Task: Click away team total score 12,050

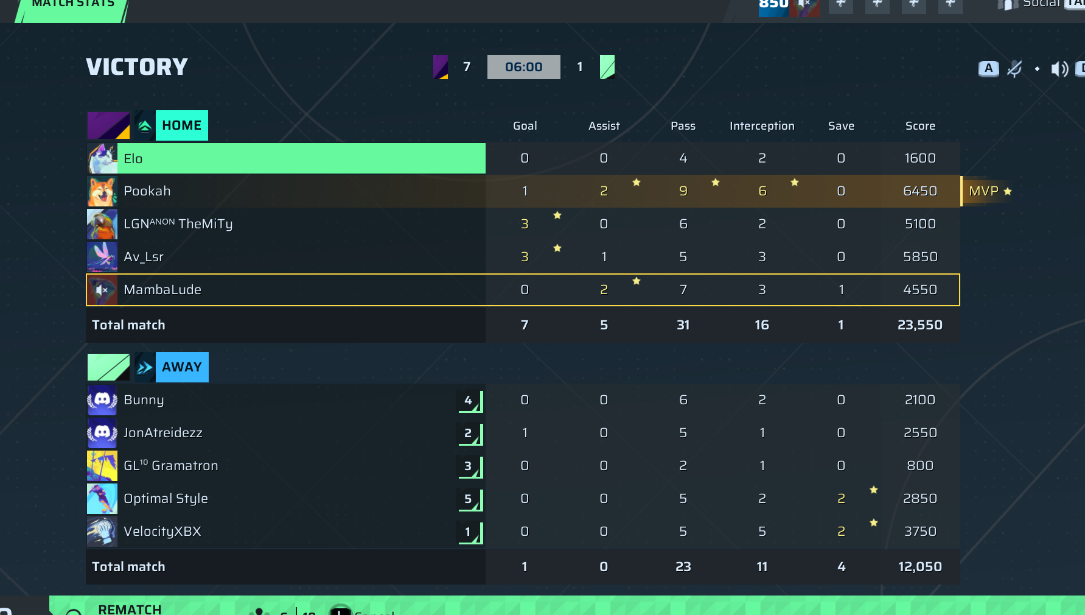Action: point(920,567)
